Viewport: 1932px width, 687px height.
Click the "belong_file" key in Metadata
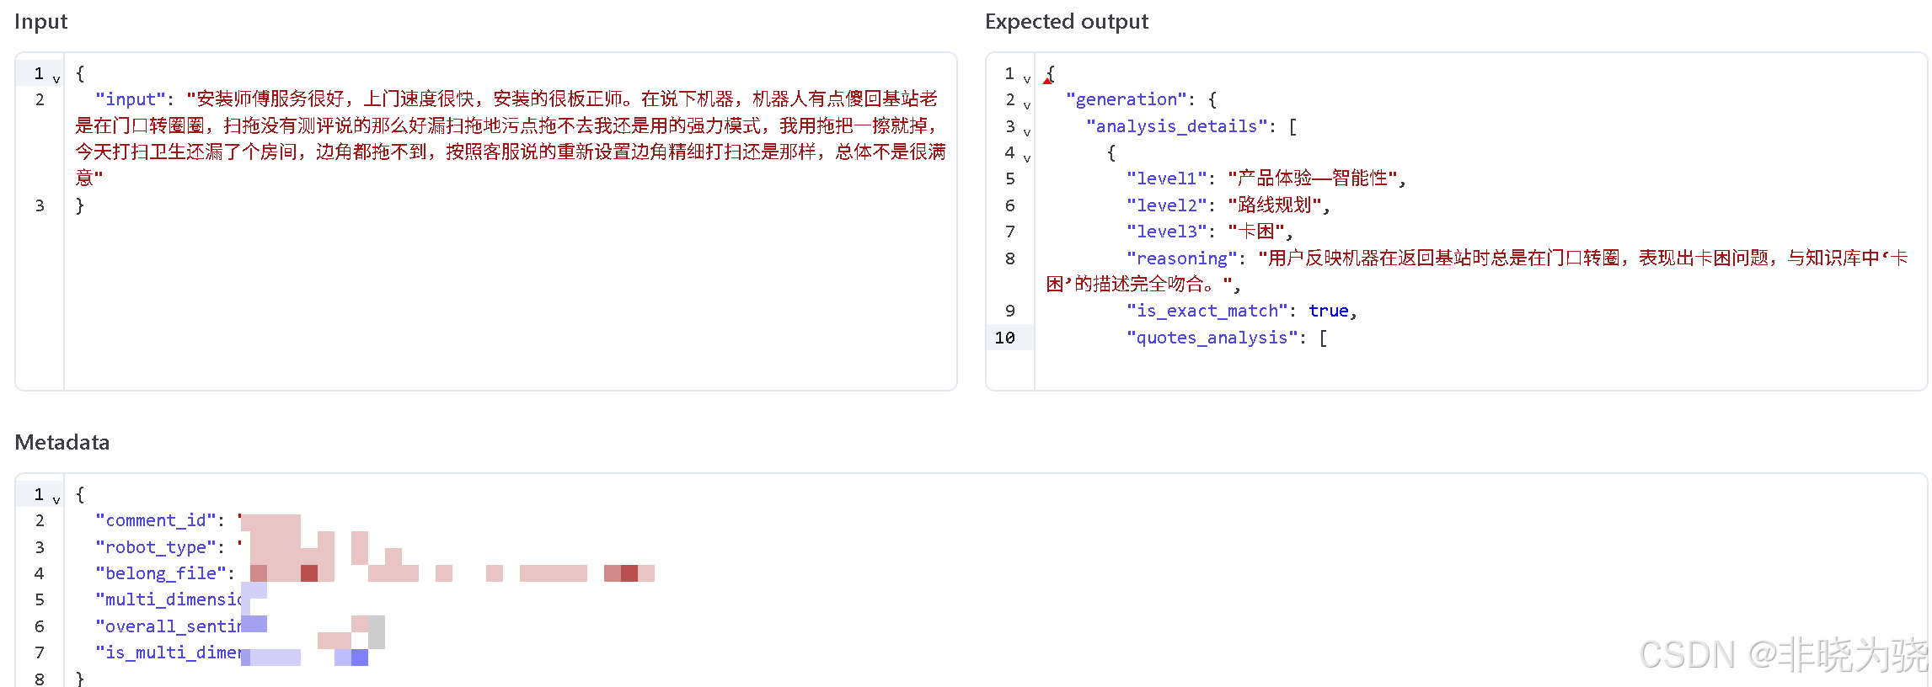161,573
